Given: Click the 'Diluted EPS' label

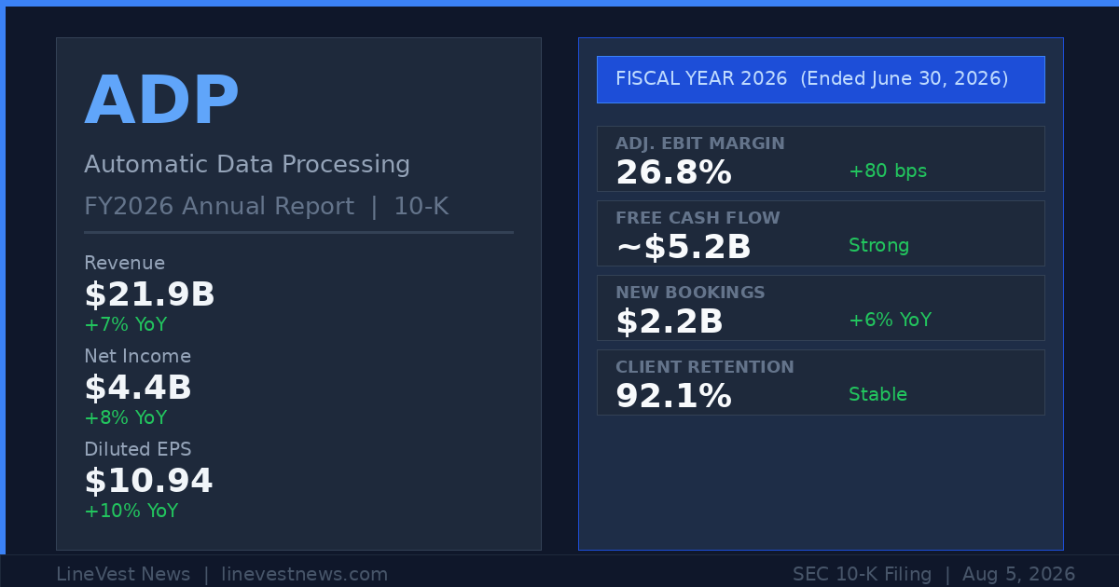Looking at the screenshot, I should 137,449.
